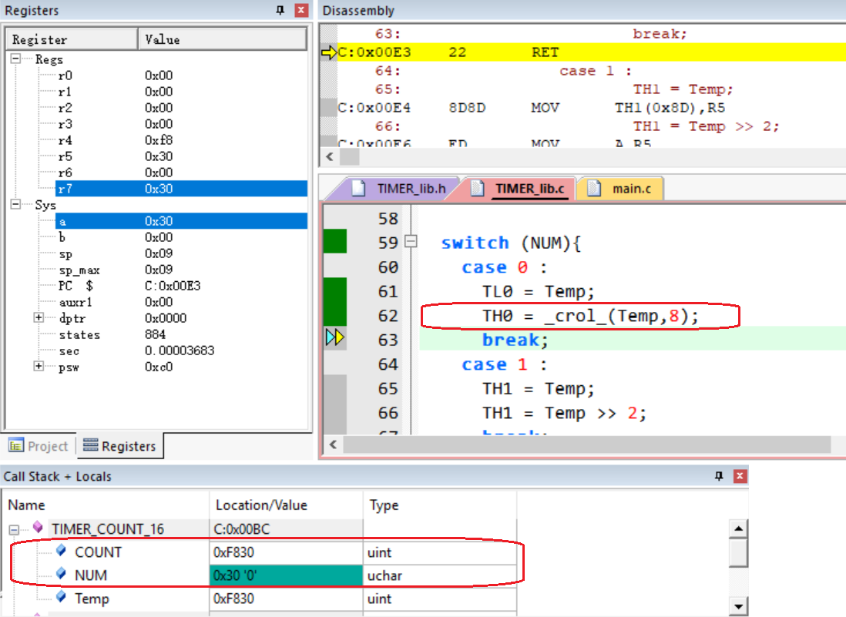The height and width of the screenshot is (617, 846).
Task: Click the MOV TH1(0x8D),R5 disassembly line
Action: pos(591,108)
